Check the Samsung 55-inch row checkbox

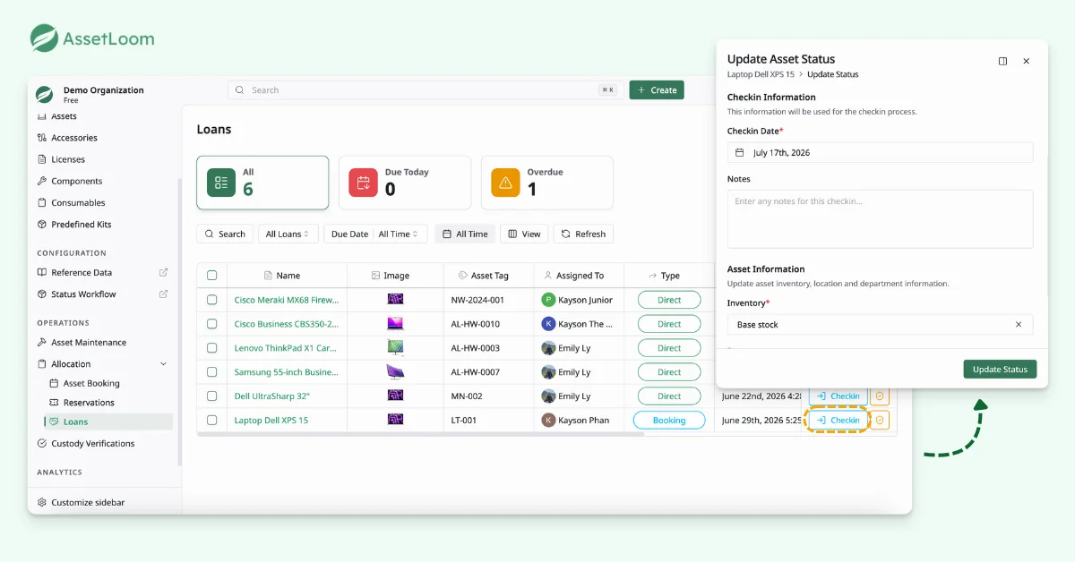(212, 372)
